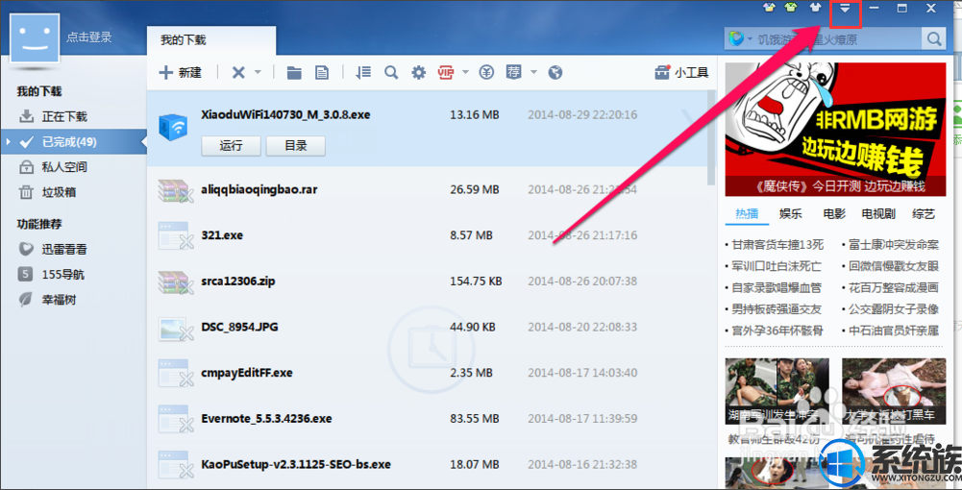Click the 非RMB网游 ad banner

834,130
